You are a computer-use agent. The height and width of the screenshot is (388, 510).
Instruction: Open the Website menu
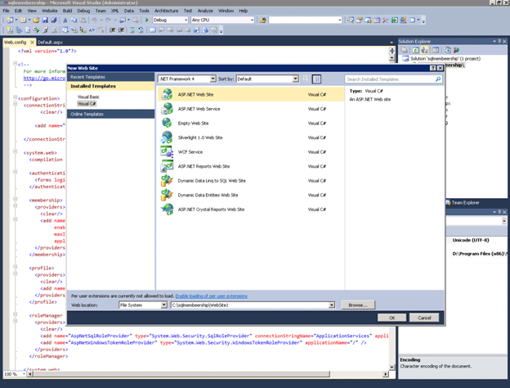pyautogui.click(x=49, y=11)
